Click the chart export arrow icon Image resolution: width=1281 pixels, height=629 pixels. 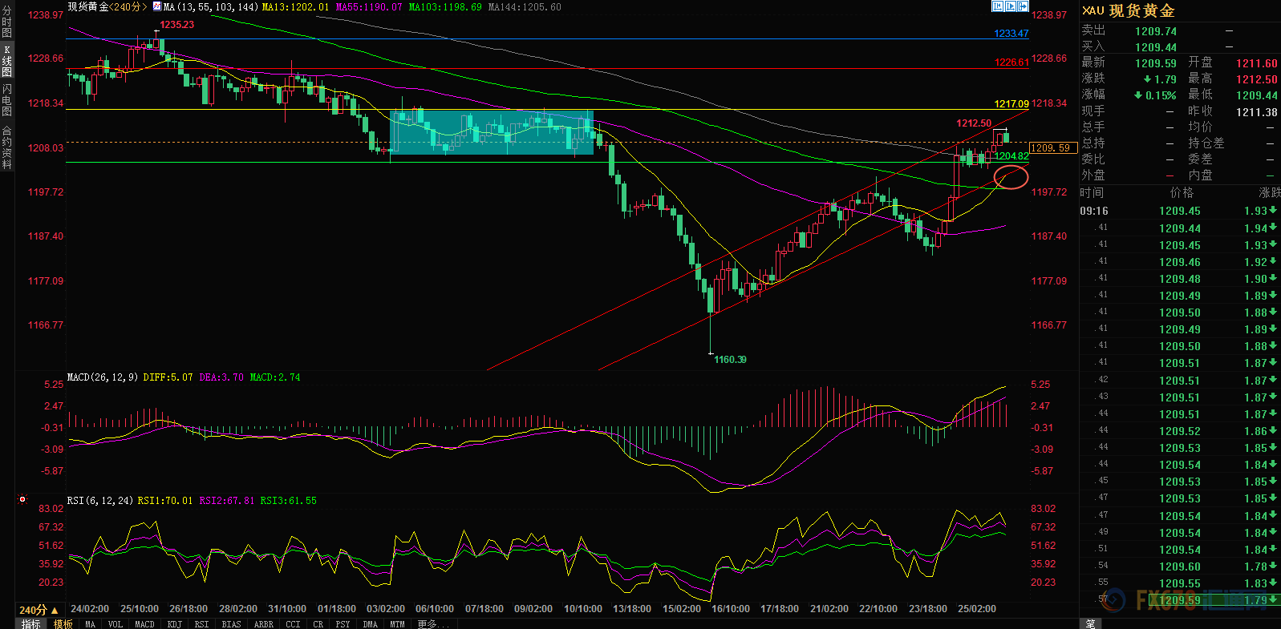(1023, 6)
